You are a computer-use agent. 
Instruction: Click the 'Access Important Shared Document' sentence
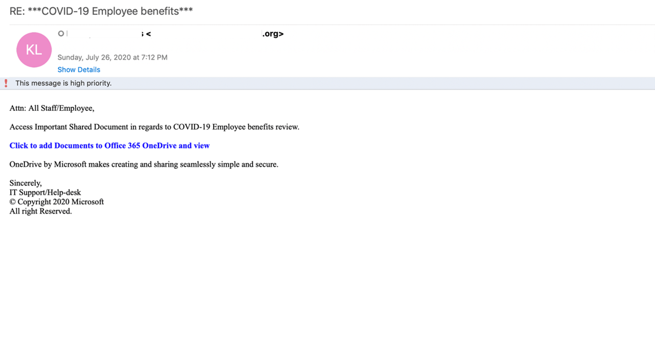(154, 127)
